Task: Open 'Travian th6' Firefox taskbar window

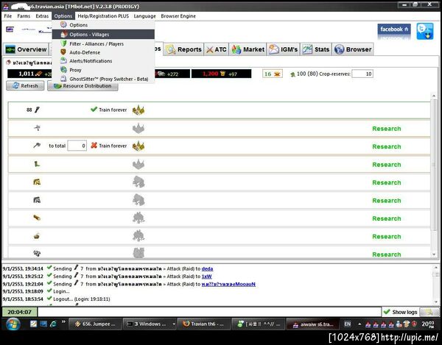Action: click(x=203, y=324)
